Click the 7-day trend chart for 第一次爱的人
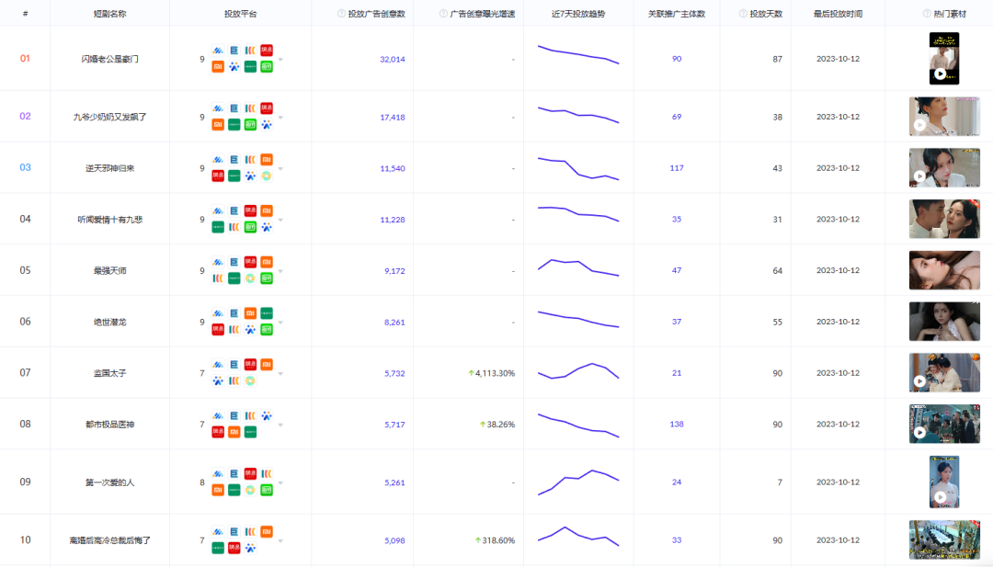The width and height of the screenshot is (993, 567). (x=578, y=482)
